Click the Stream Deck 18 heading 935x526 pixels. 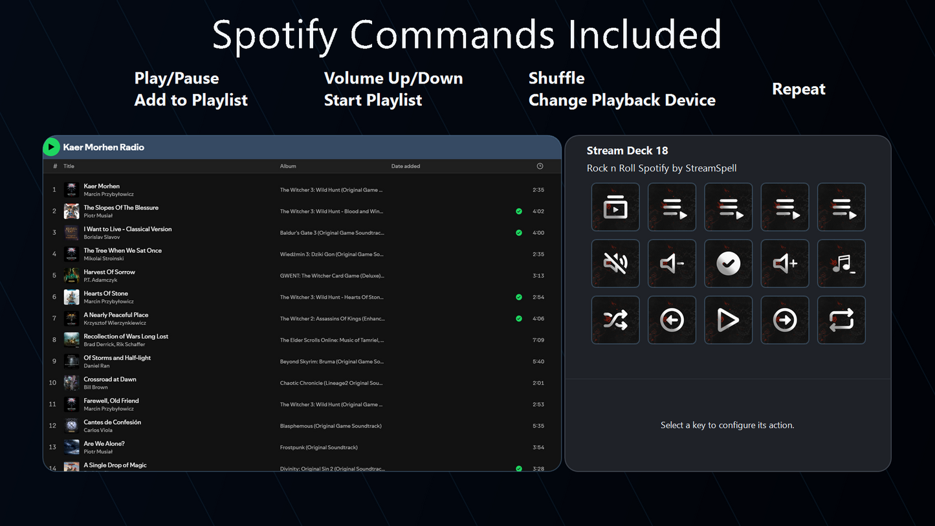627,151
